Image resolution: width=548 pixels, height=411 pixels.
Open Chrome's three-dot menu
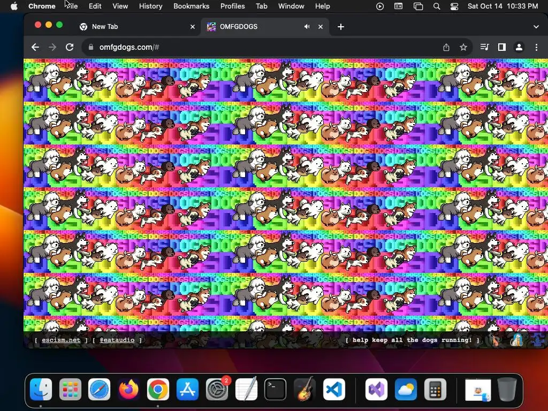click(x=536, y=47)
